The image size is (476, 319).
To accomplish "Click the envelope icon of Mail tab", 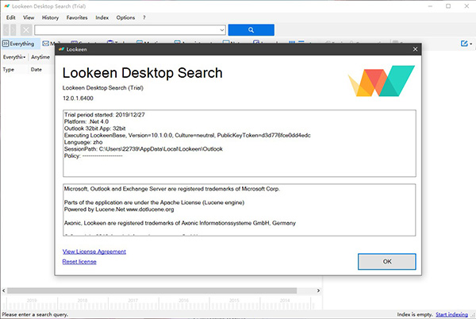I will point(47,44).
